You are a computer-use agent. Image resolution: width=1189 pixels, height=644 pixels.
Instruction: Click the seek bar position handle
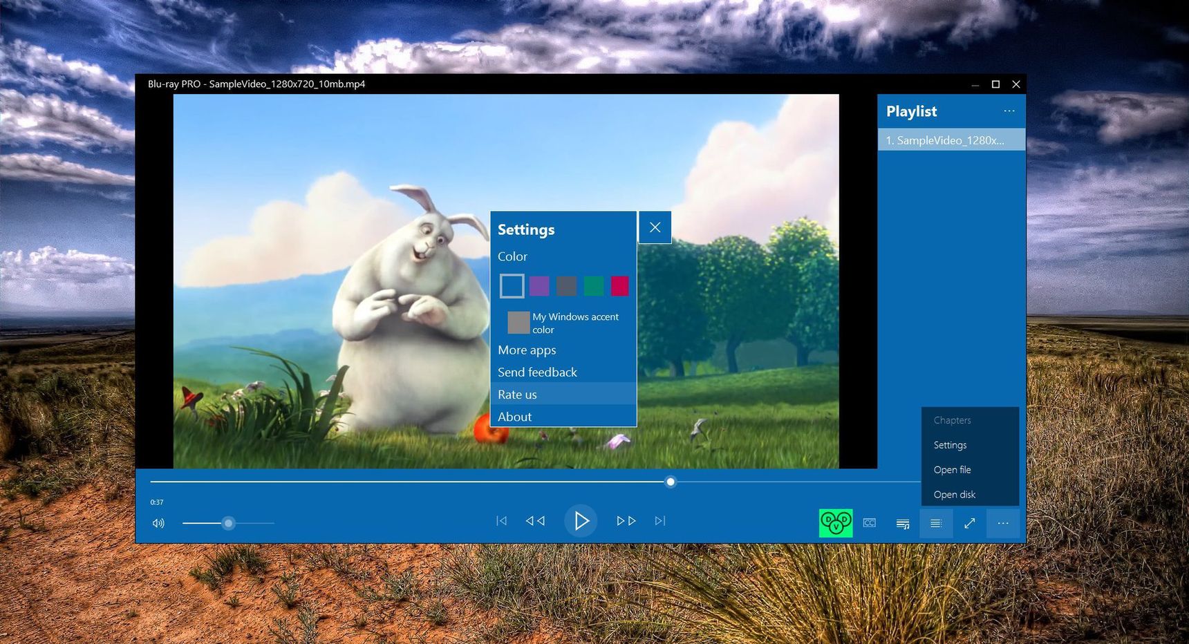tap(670, 482)
